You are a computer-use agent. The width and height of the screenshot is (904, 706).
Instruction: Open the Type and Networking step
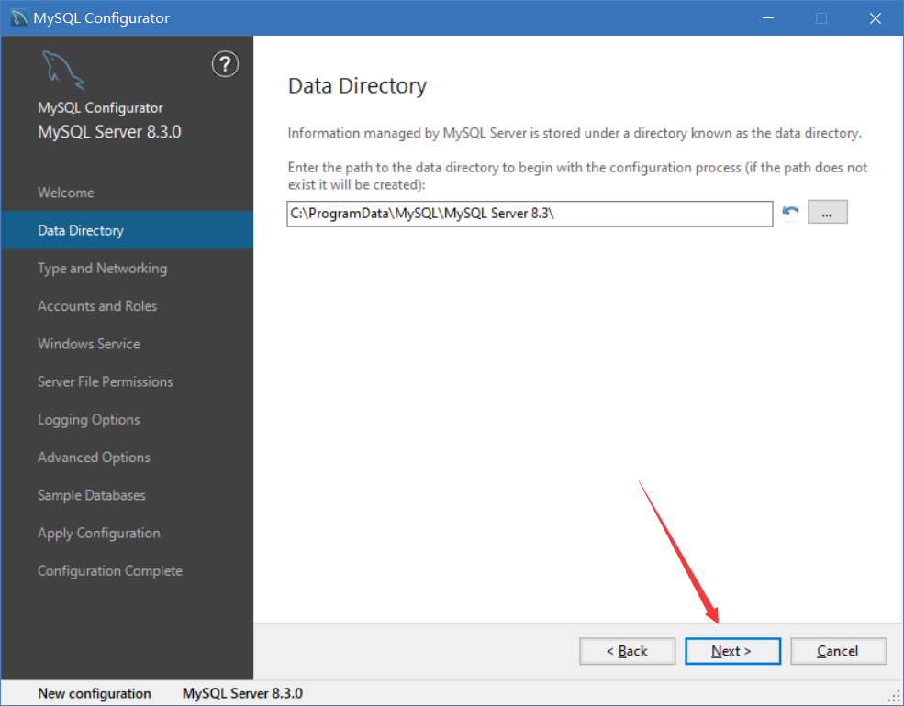pos(102,269)
